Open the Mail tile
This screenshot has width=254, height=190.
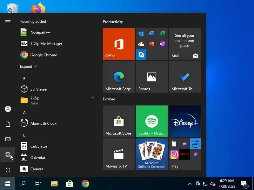point(185,44)
